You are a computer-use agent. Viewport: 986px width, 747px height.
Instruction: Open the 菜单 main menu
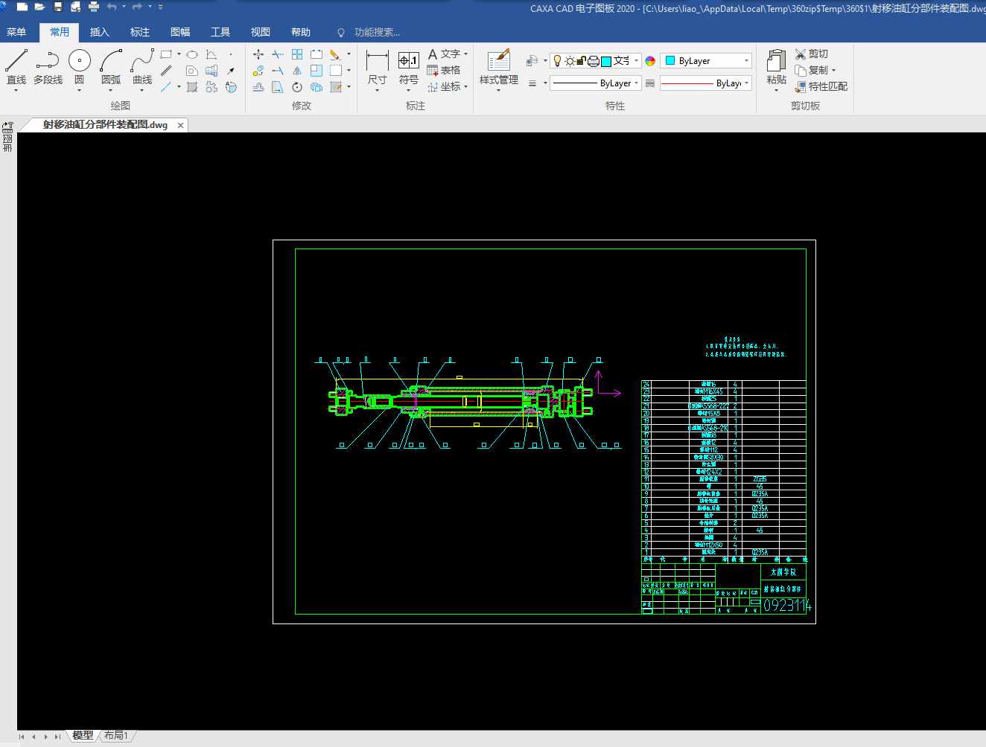point(16,32)
